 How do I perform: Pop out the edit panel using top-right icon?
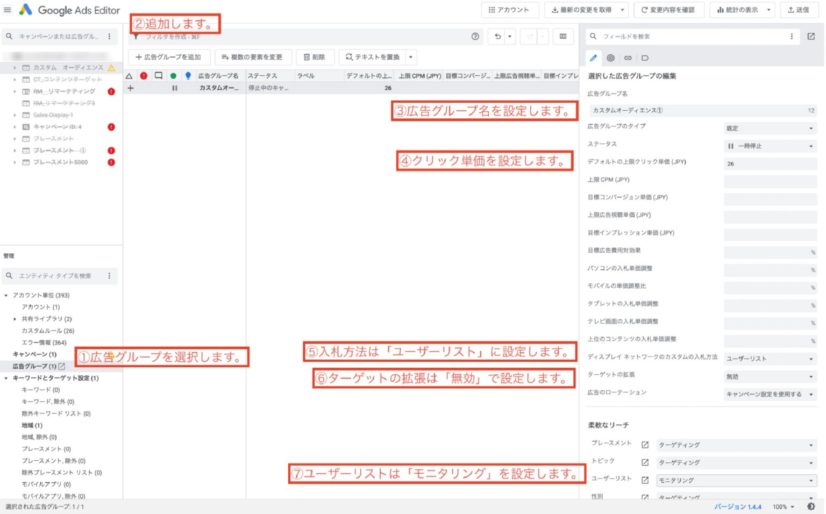click(811, 37)
